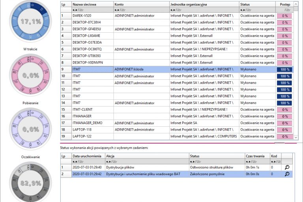Click 100% progress bar for ADINFONET\k.koda row

(284, 69)
